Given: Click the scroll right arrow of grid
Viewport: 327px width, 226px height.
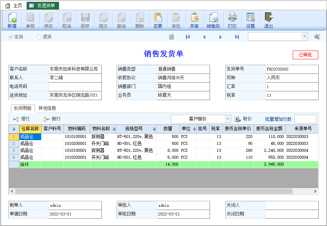Looking at the screenshot, I should (x=315, y=191).
